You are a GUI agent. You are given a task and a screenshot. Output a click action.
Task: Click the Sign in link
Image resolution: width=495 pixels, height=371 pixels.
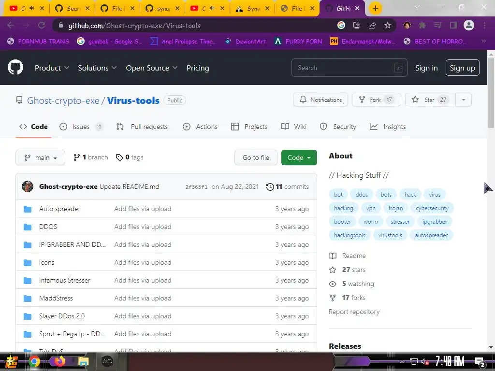(426, 68)
